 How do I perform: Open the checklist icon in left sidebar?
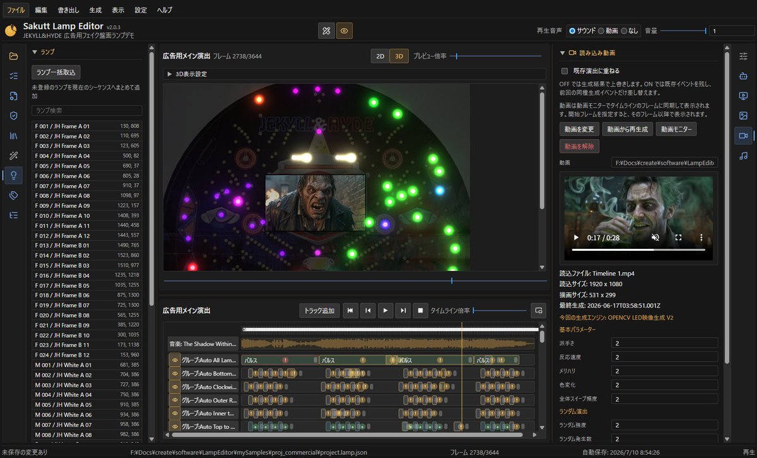(x=13, y=76)
